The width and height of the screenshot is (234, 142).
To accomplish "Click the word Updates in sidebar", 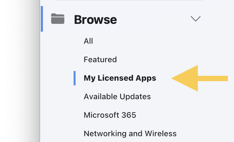I will pyautogui.click(x=135, y=96).
